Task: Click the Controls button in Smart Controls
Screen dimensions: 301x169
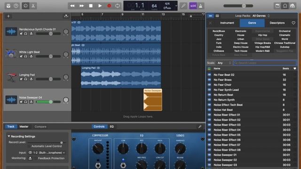Action: 99,126
